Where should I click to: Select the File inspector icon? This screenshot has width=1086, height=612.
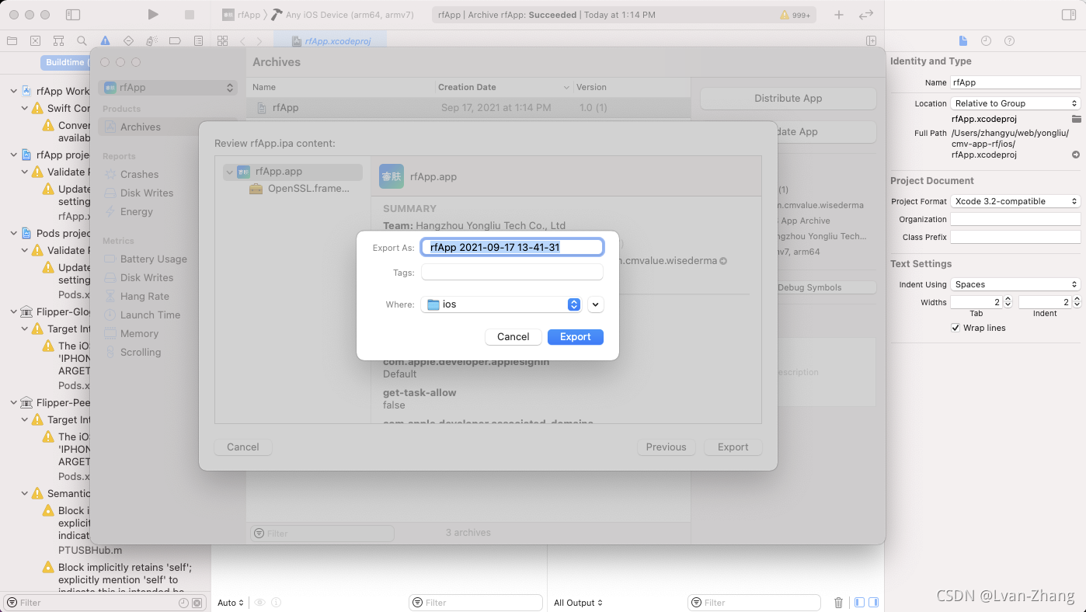[963, 40]
